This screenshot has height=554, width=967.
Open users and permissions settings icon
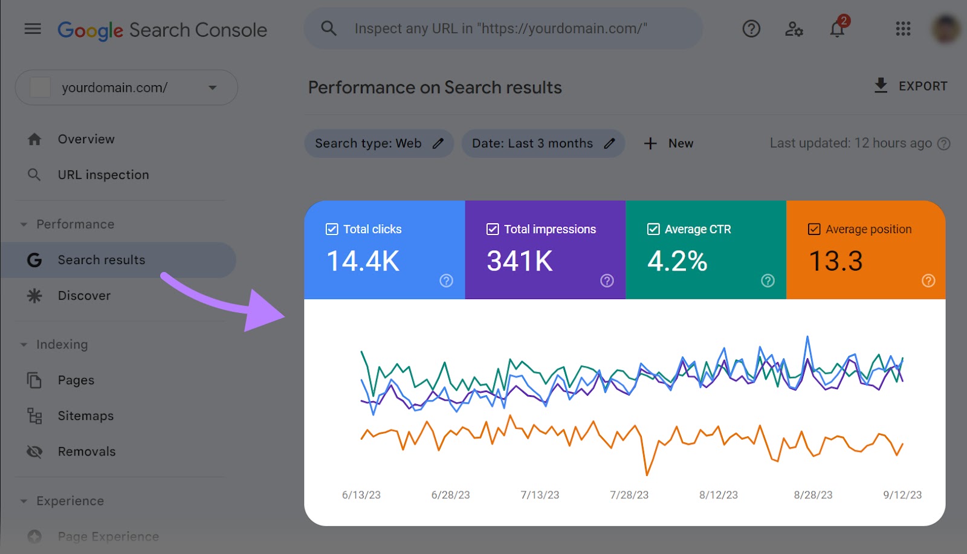click(x=794, y=28)
